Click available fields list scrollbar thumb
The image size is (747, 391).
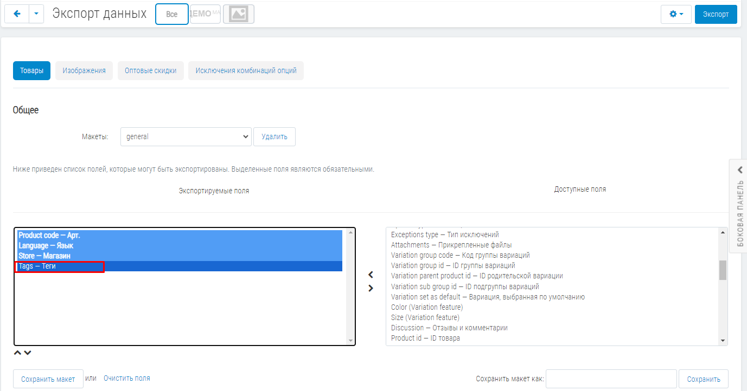tap(723, 270)
